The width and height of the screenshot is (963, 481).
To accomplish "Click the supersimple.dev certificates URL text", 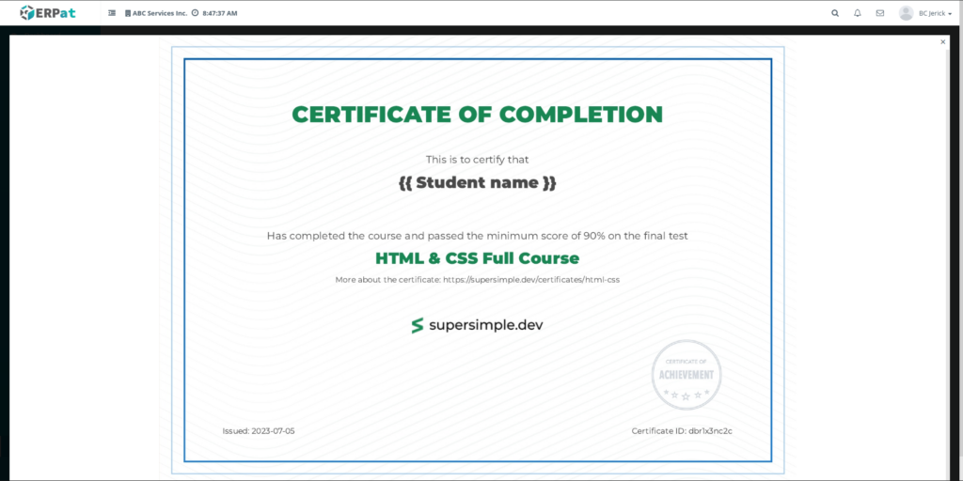I will (530, 280).
